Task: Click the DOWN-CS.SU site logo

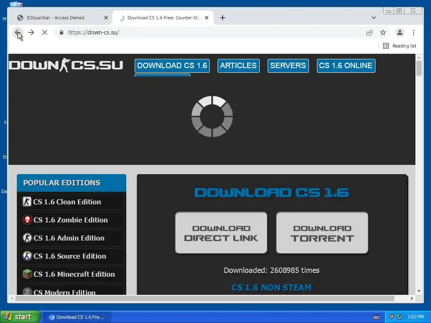Action: point(66,65)
